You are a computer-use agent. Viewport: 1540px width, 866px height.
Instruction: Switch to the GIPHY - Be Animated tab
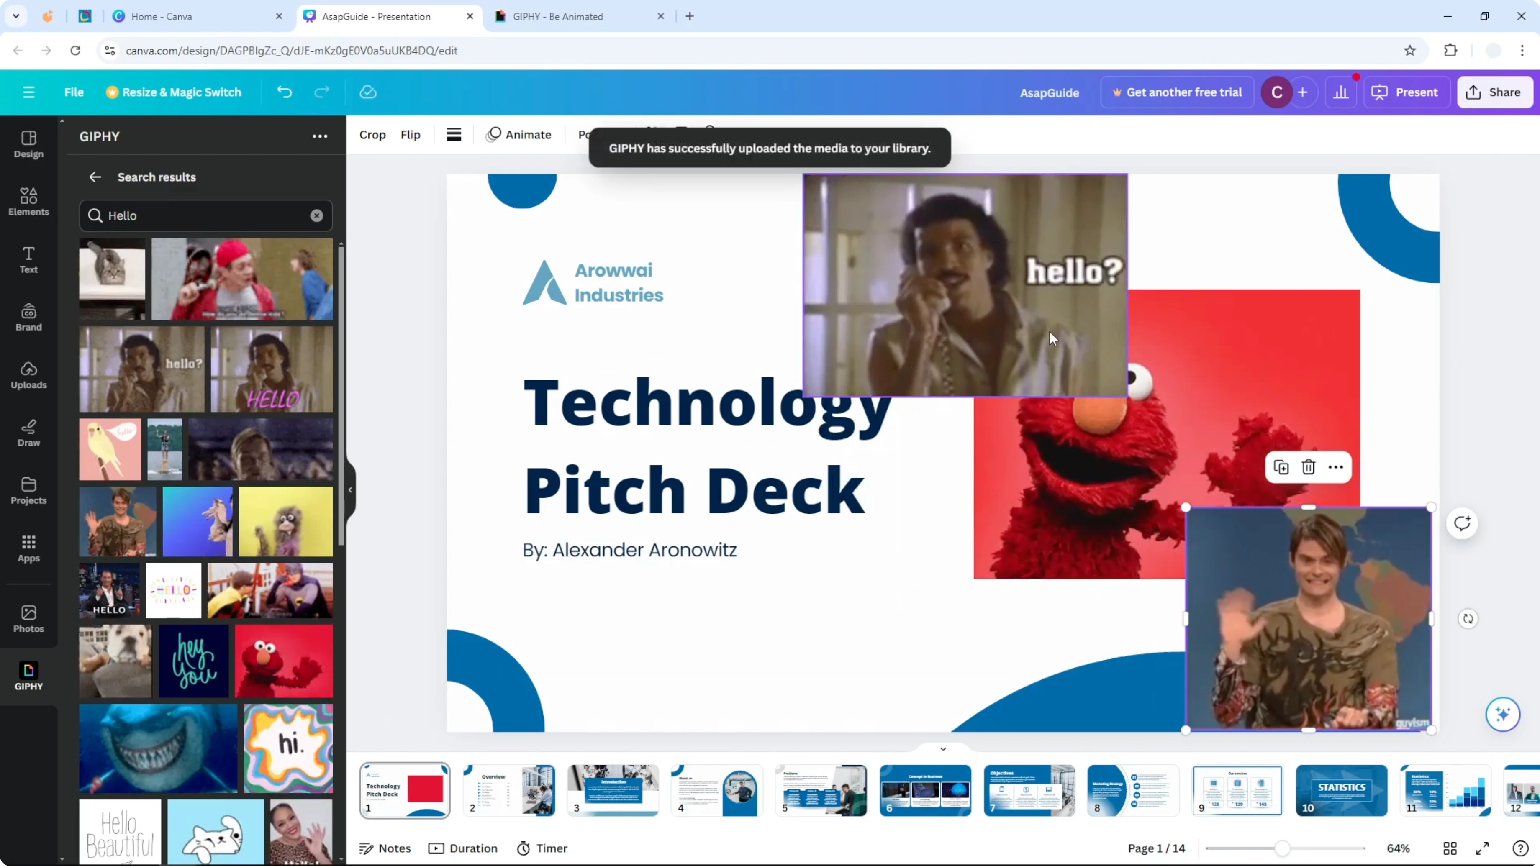point(580,16)
